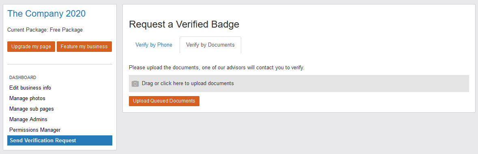The image size is (478, 154).
Task: Open The Company 2020 title link
Action: (46, 13)
